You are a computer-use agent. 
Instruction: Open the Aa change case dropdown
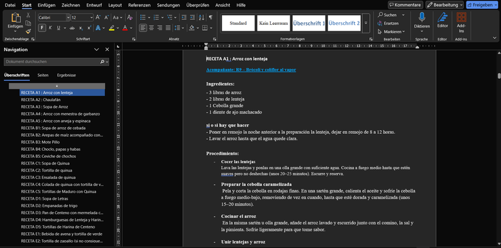pos(117,17)
